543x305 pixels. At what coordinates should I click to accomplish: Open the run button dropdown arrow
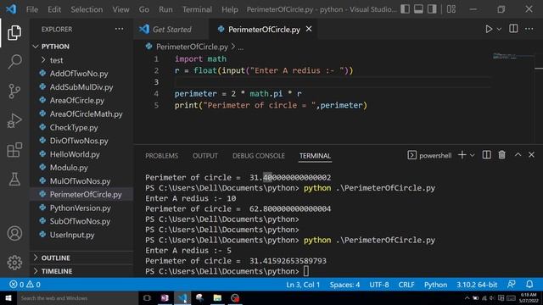tap(499, 30)
